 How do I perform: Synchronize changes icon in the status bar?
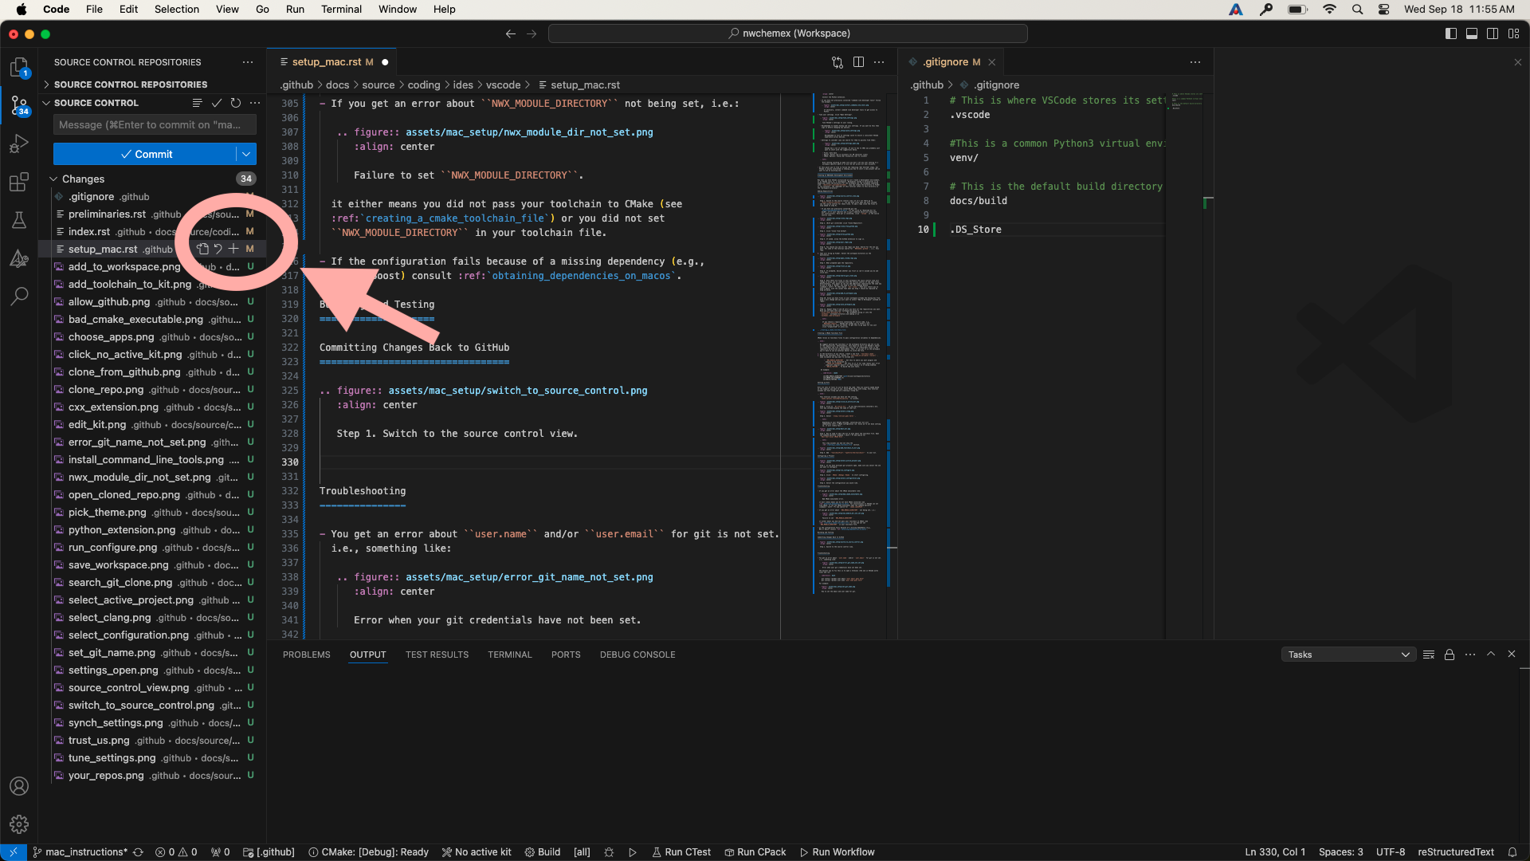click(x=139, y=852)
